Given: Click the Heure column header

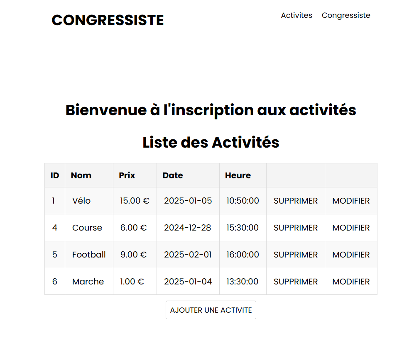Looking at the screenshot, I should (238, 175).
